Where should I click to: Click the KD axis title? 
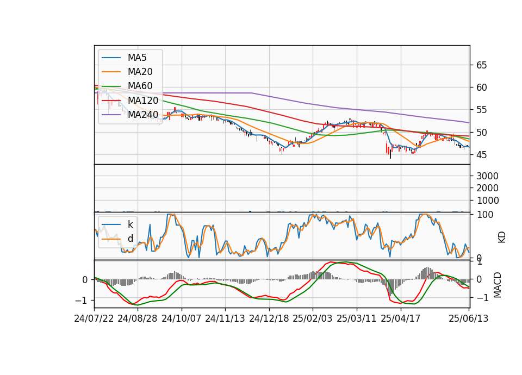click(502, 237)
